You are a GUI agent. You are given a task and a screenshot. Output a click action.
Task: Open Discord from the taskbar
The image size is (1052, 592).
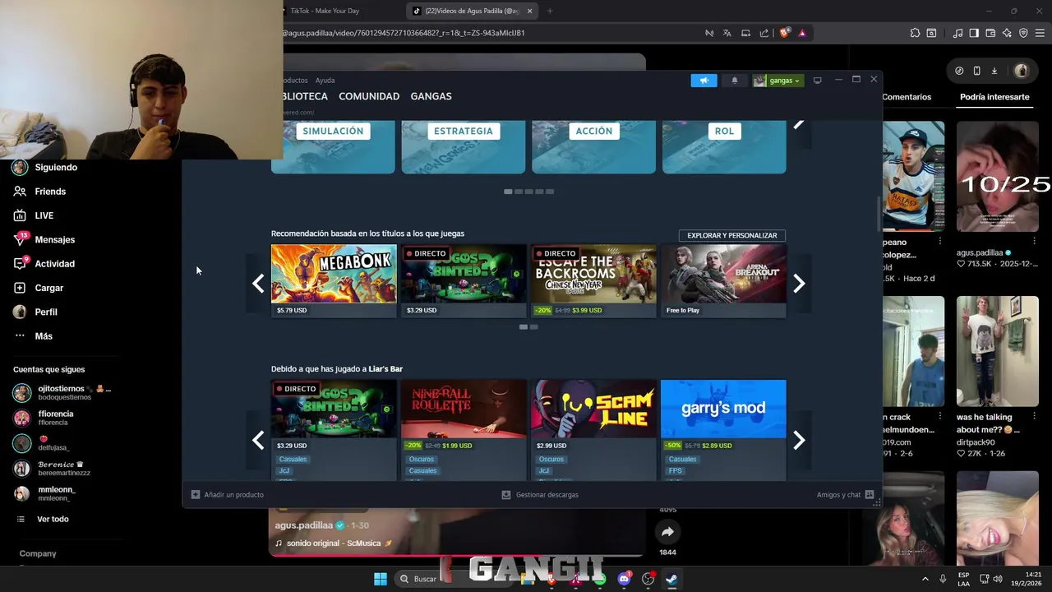(624, 579)
